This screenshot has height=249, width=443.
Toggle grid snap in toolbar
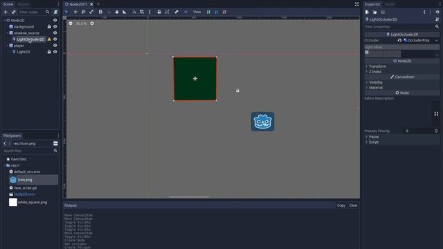pyautogui.click(x=142, y=12)
